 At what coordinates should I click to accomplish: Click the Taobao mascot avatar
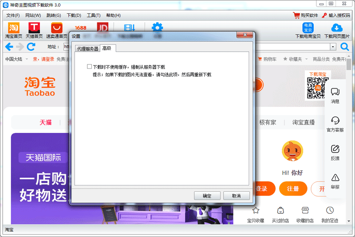292,151
